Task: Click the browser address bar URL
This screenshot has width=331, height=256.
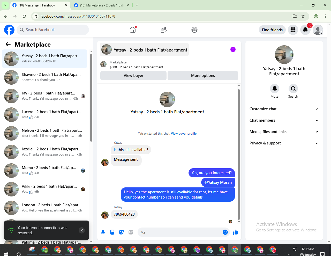Action: click(x=78, y=16)
